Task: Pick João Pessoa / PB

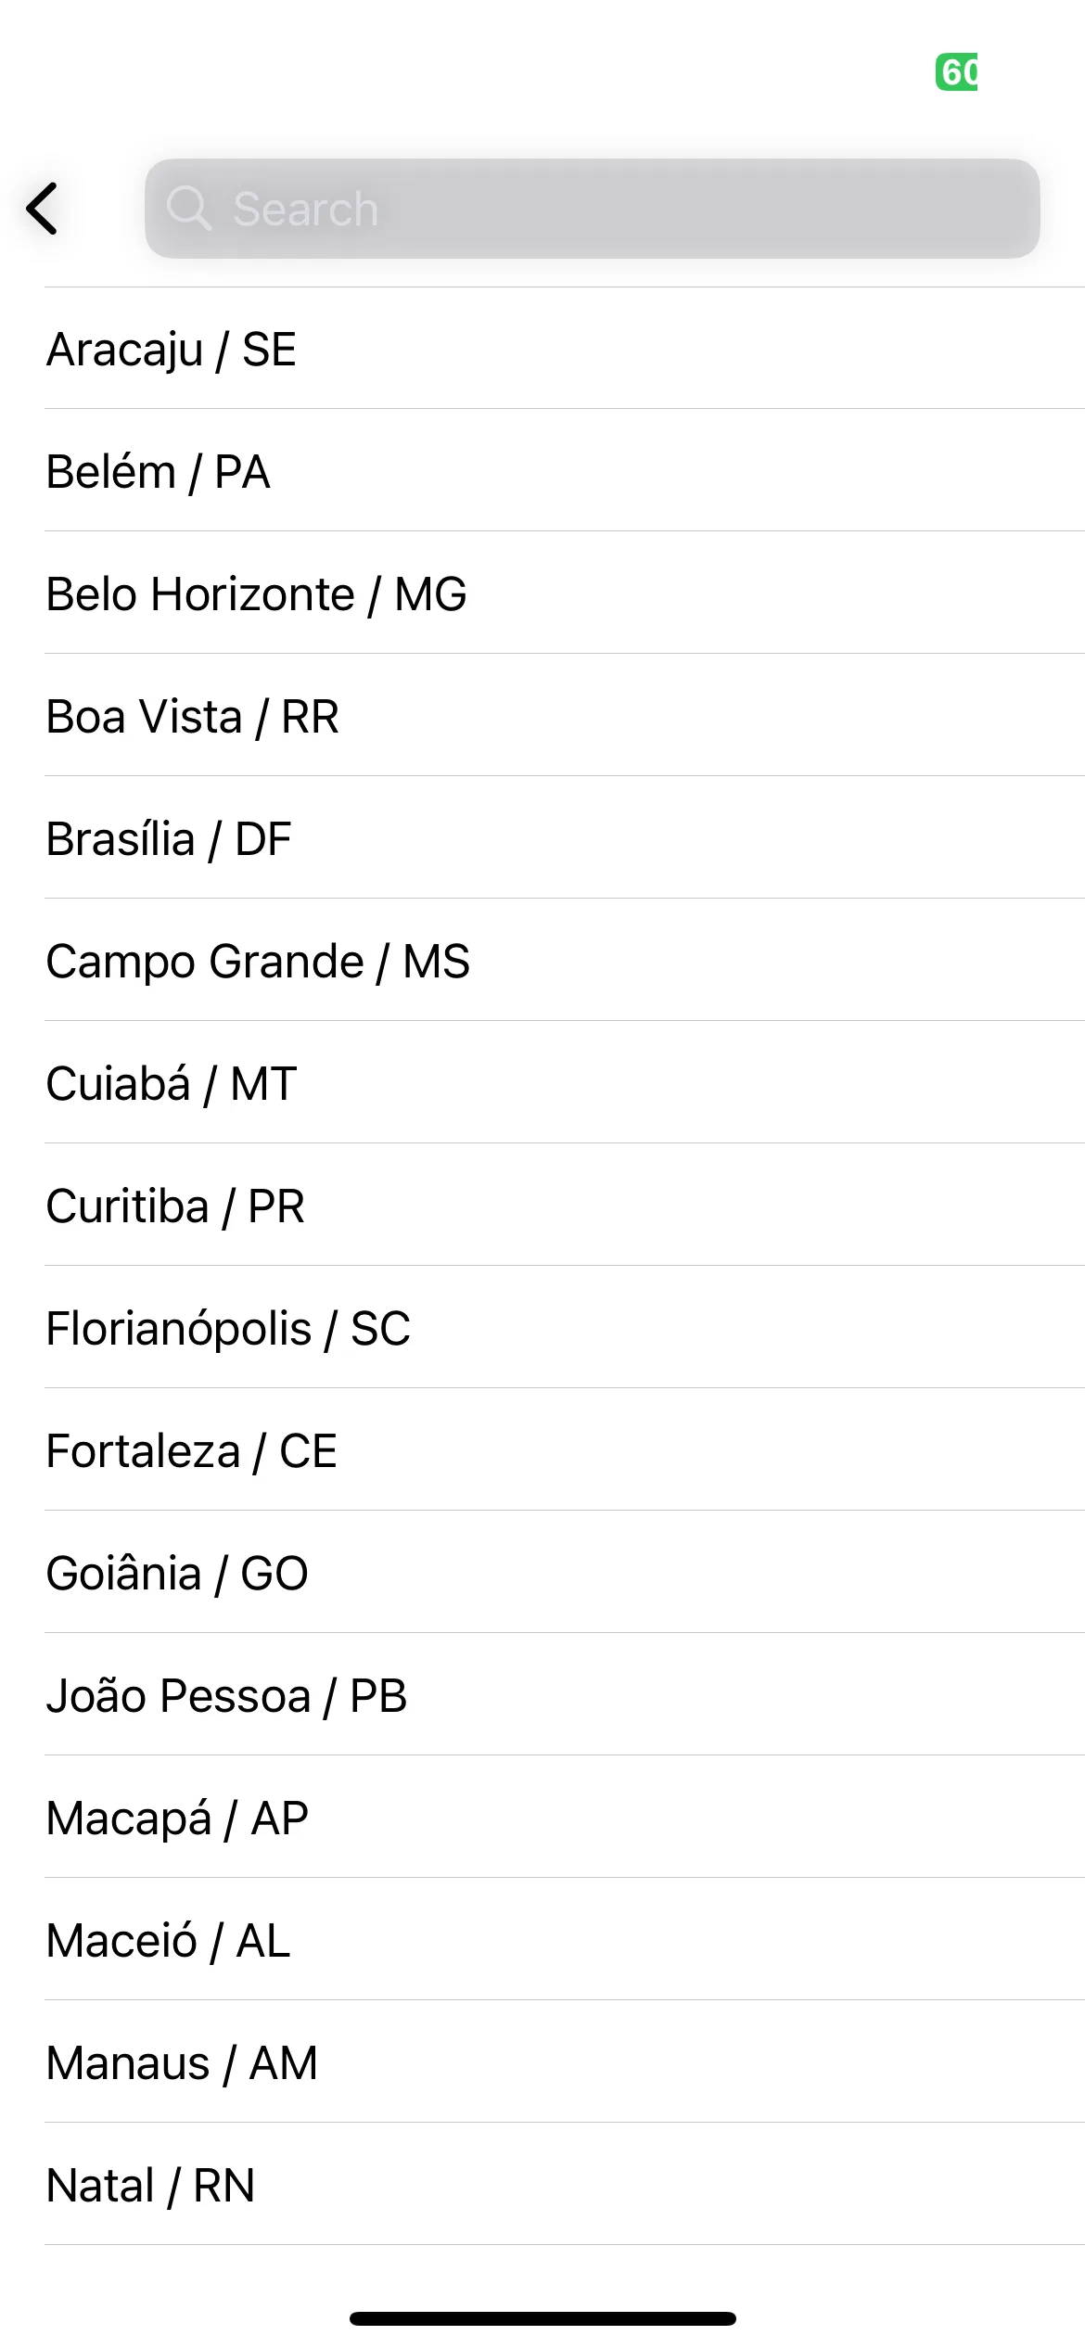Action: point(565,1695)
